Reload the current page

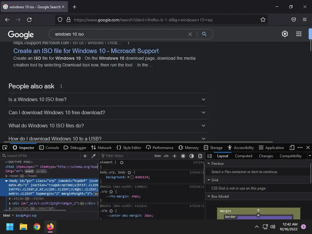click(29, 20)
